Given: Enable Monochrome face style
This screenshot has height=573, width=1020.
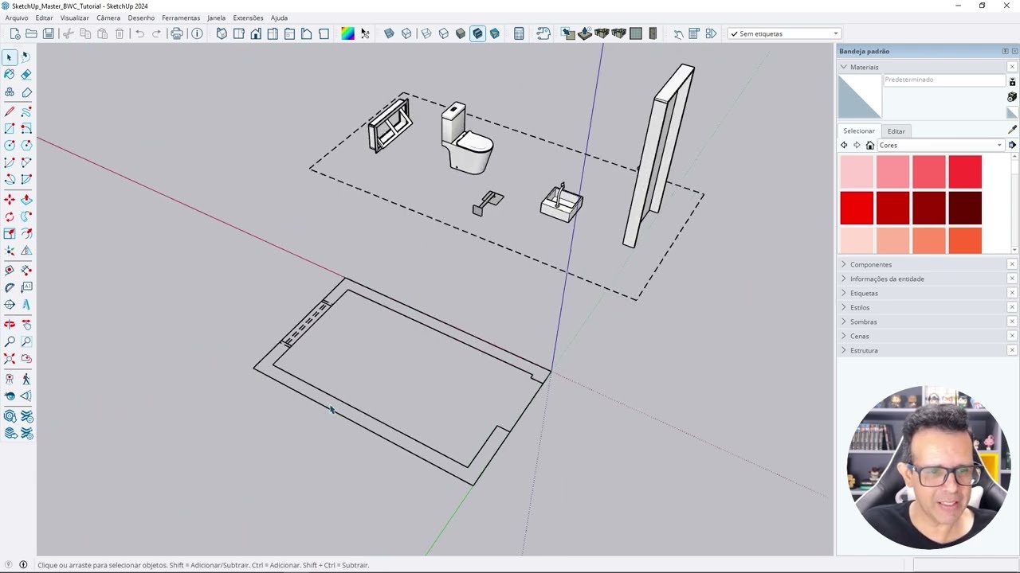Looking at the screenshot, I should (495, 33).
